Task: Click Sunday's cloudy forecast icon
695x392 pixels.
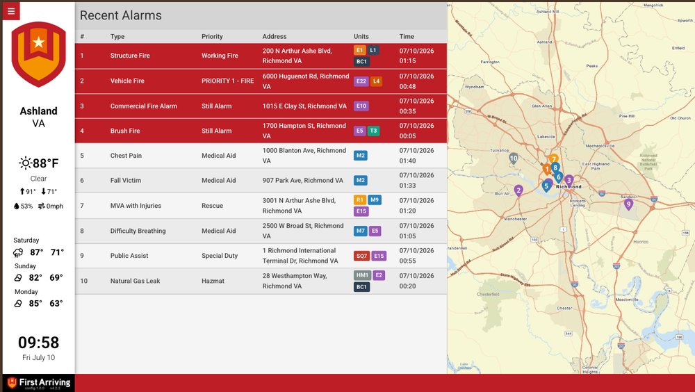Action: click(18, 277)
